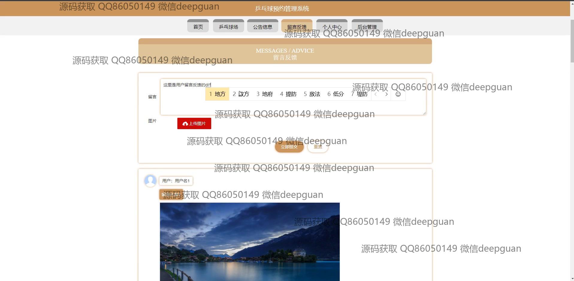Click the 重置 reset button
The height and width of the screenshot is (281, 574).
pos(318,147)
